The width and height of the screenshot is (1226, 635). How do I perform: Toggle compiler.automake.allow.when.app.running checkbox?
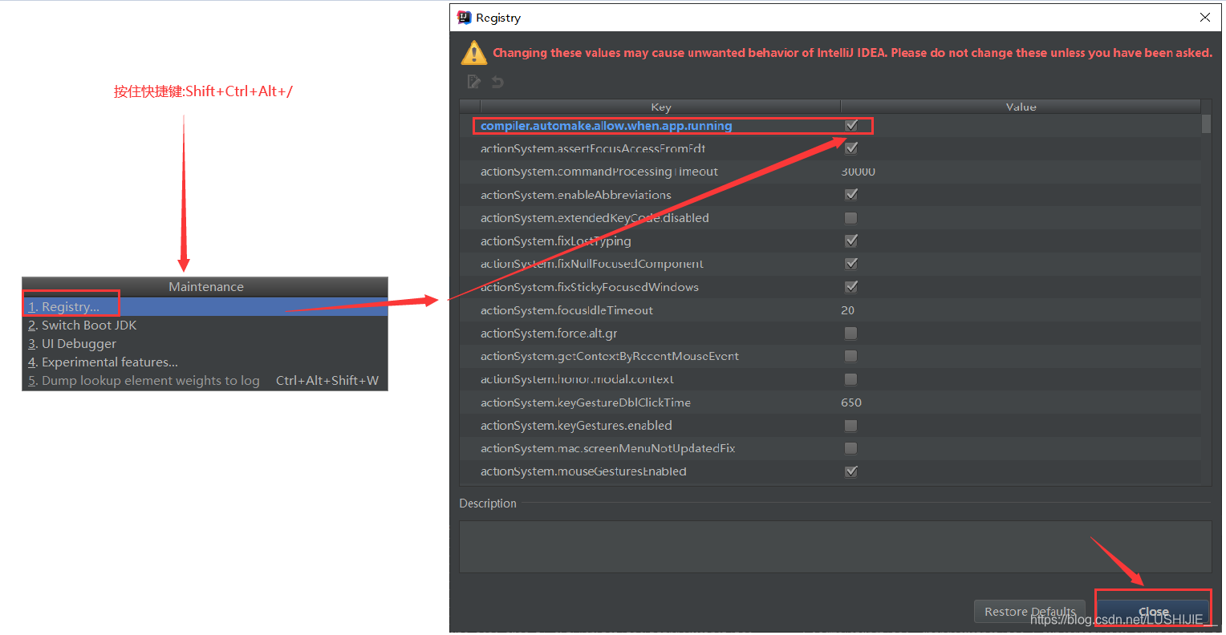(851, 125)
